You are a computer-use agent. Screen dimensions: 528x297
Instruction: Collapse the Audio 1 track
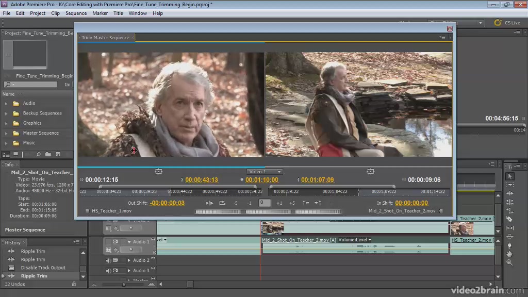[x=129, y=242]
